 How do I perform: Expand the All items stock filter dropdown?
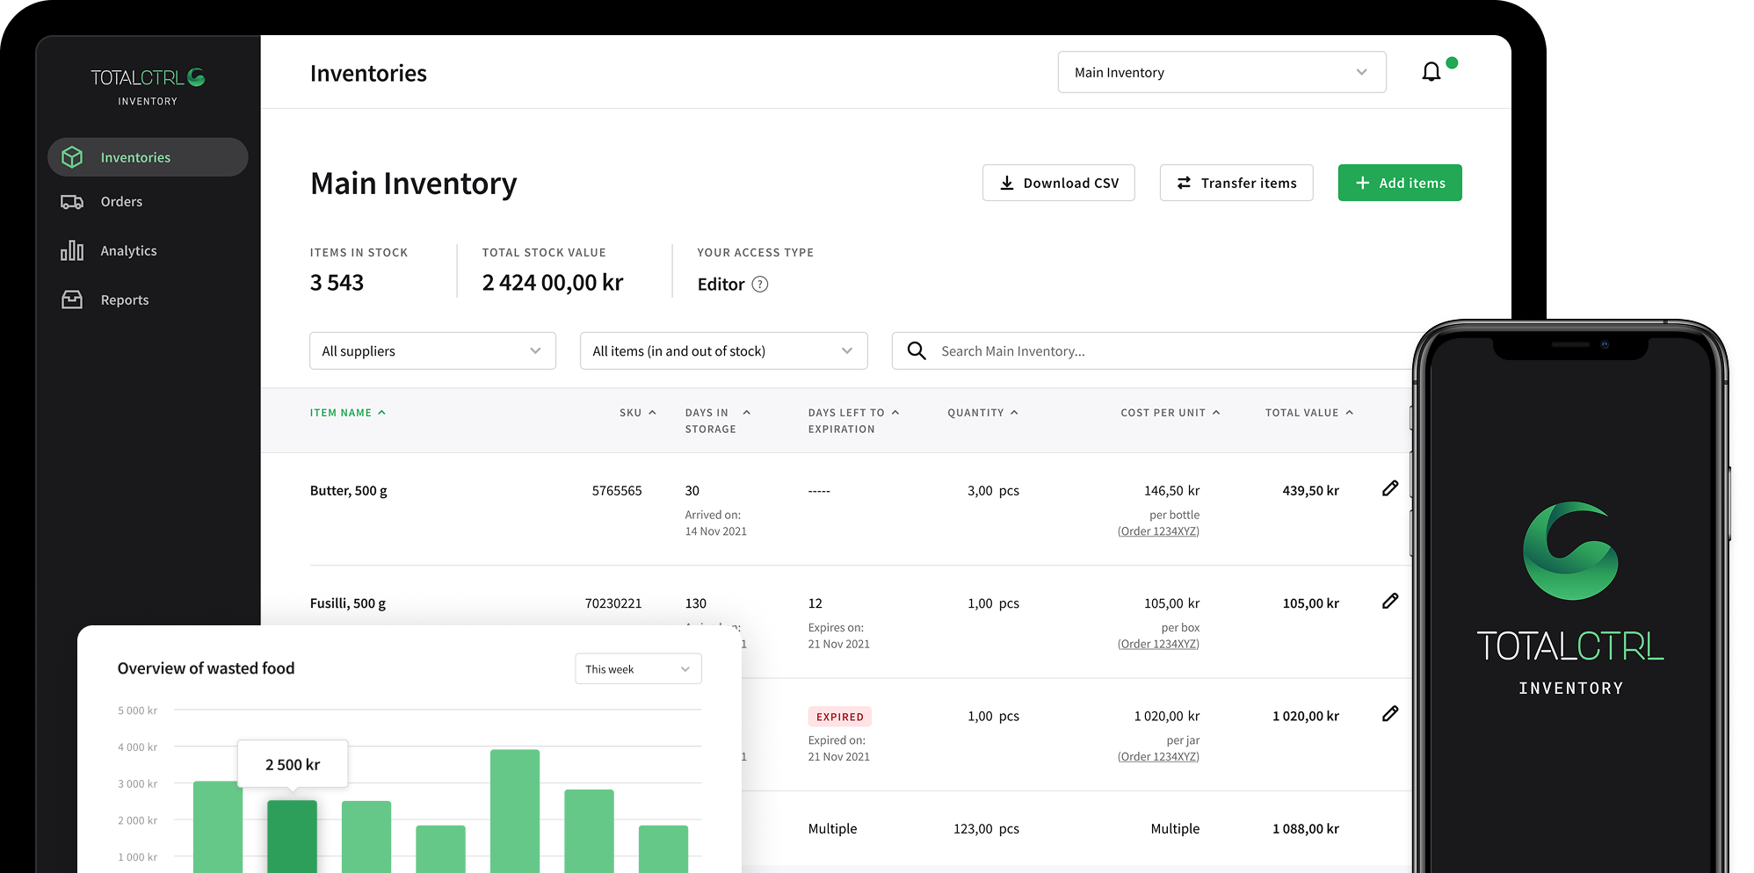pyautogui.click(x=723, y=351)
